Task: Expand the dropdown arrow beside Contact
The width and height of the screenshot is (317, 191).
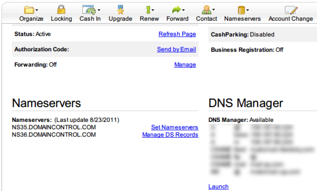Action: click(214, 10)
